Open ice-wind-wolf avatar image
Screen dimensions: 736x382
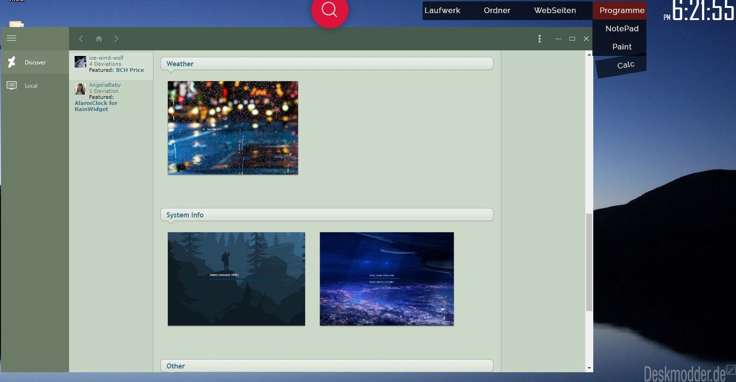click(x=80, y=62)
